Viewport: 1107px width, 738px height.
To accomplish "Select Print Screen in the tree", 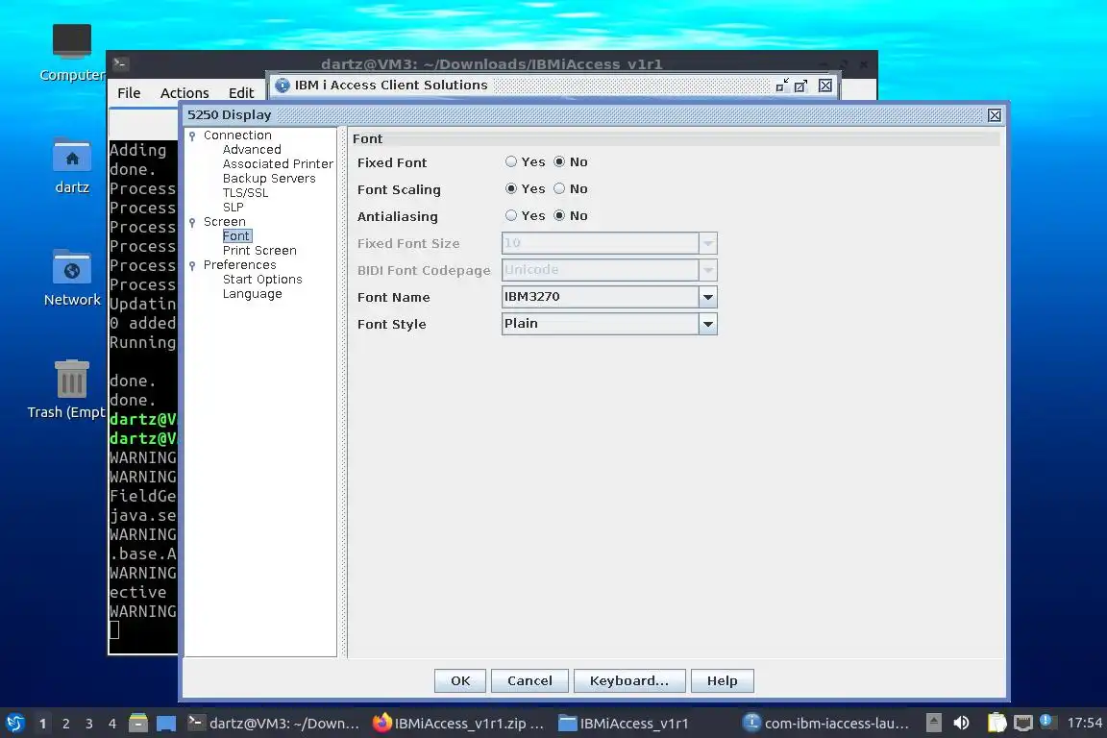I will tap(259, 251).
